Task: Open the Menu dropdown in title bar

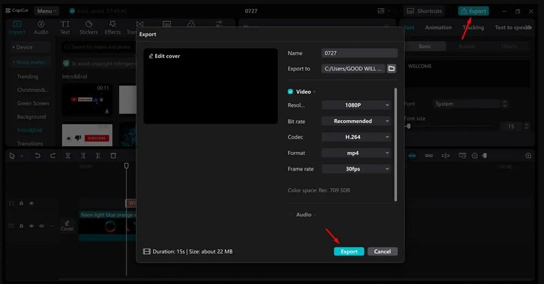Action: coord(46,11)
